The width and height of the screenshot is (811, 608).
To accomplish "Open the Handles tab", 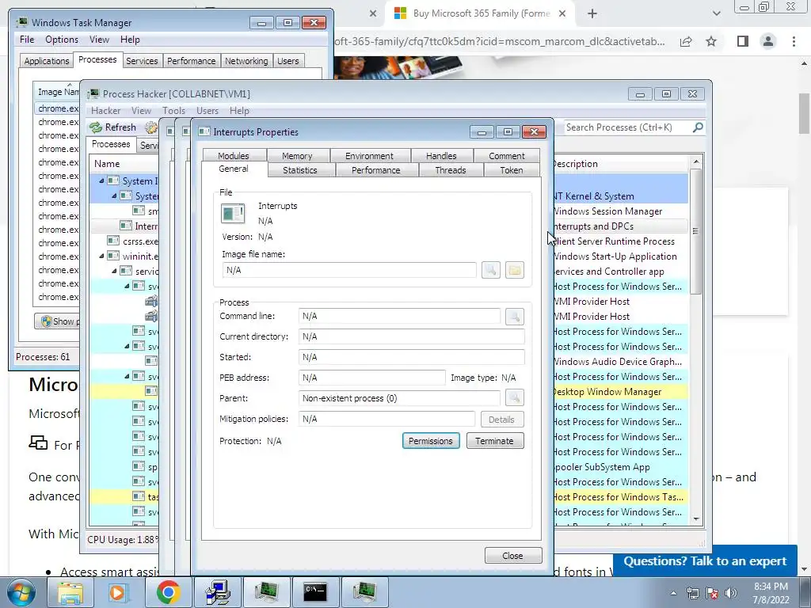I will click(441, 156).
